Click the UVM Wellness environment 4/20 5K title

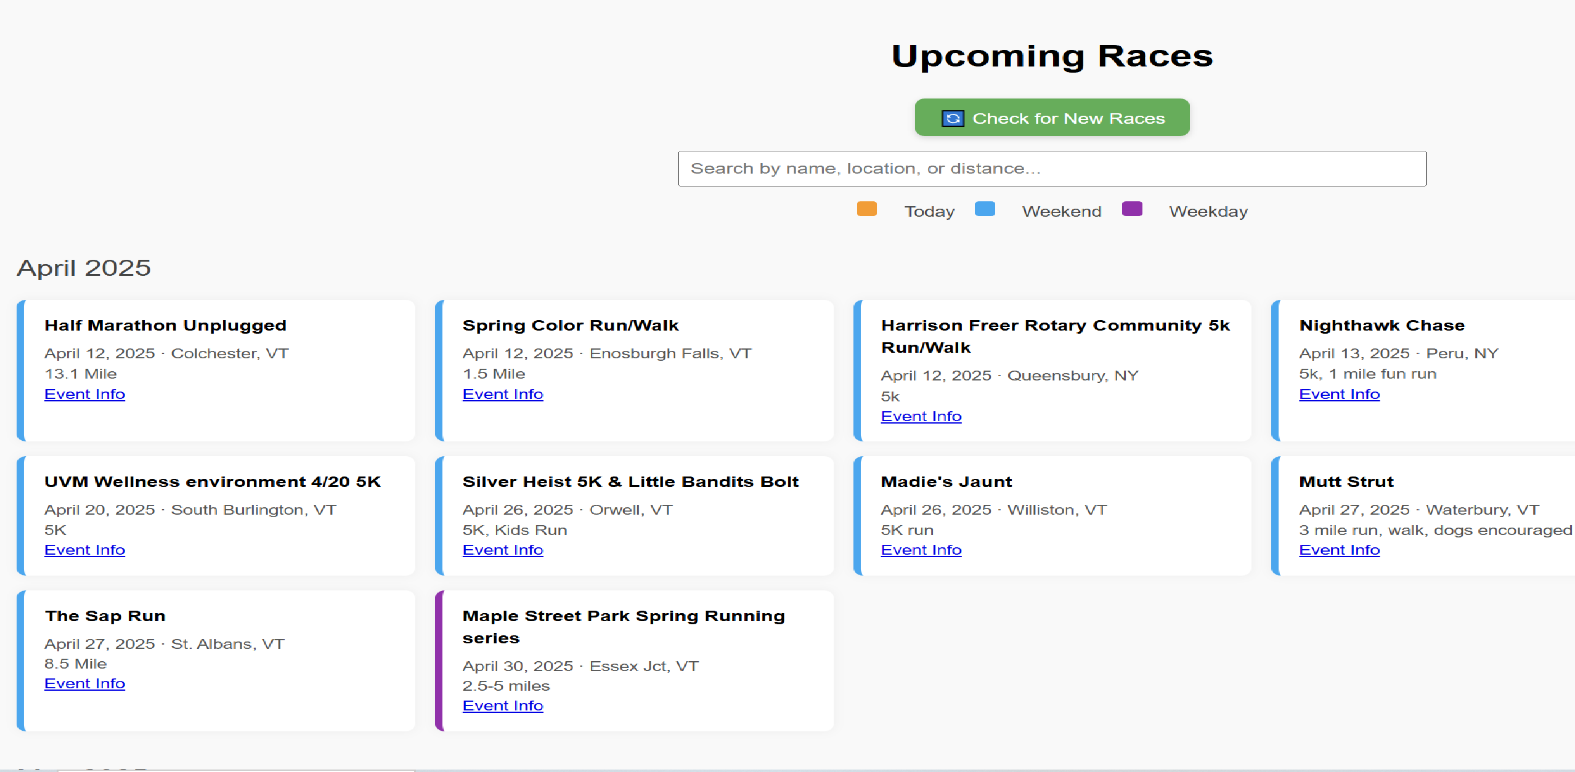click(213, 481)
